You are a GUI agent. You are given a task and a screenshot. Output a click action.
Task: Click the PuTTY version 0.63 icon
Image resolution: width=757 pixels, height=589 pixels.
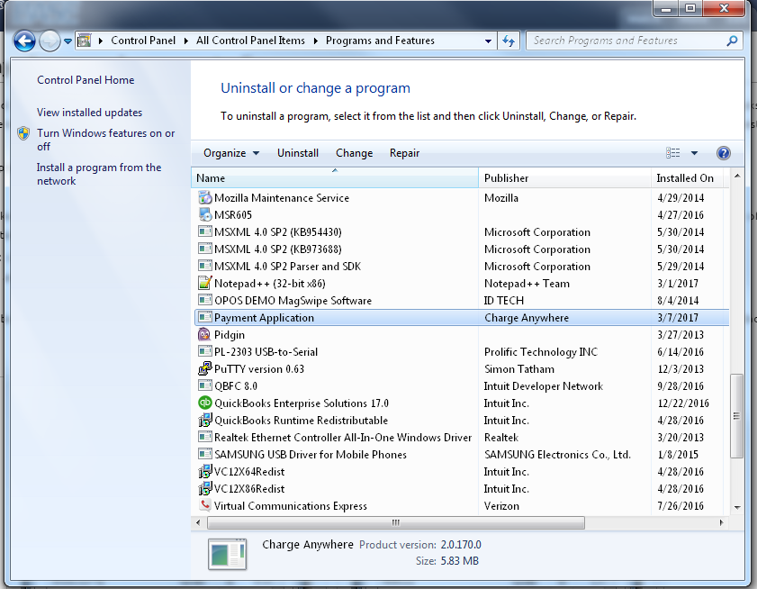(204, 369)
